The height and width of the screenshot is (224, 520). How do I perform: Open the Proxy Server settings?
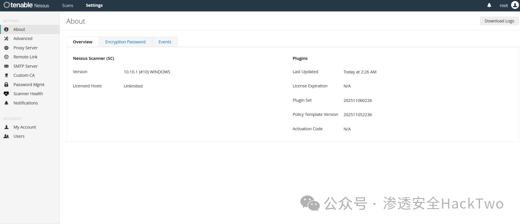click(x=30, y=48)
